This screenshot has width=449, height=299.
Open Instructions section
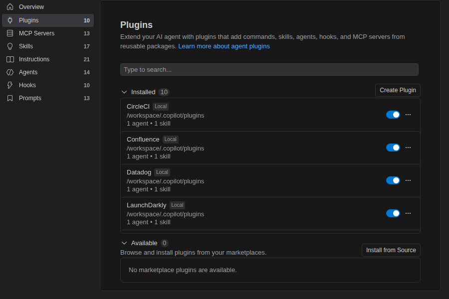pos(48,59)
